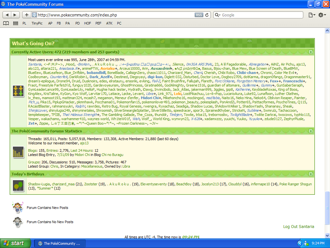
Task: Click the messenger icon in system tray
Action: [x=306, y=243]
